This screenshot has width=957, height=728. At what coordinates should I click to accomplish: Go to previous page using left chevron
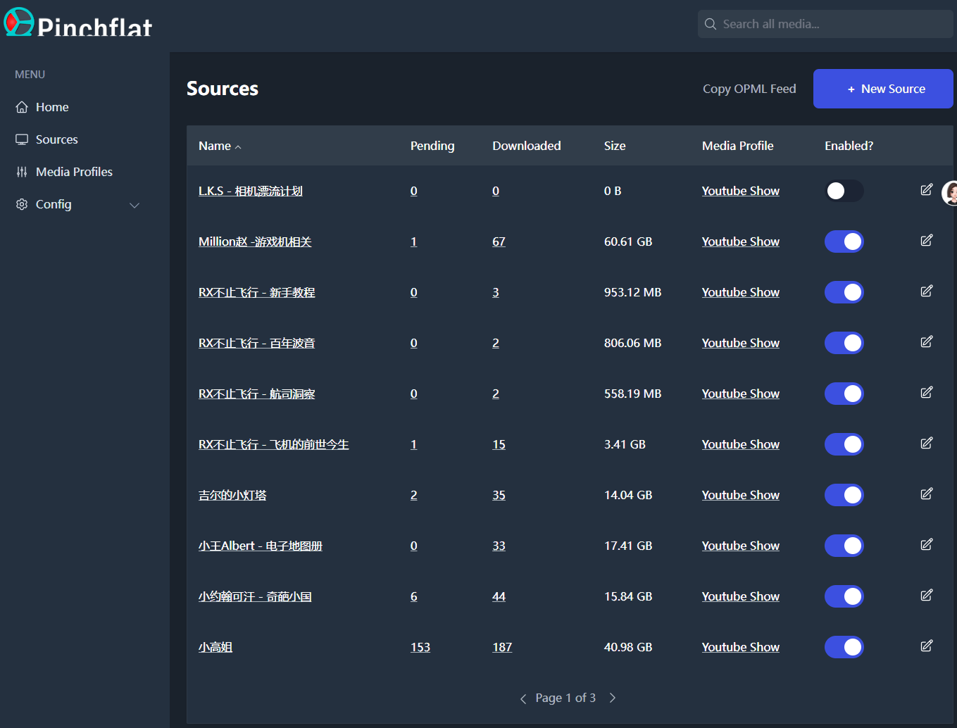pos(523,698)
